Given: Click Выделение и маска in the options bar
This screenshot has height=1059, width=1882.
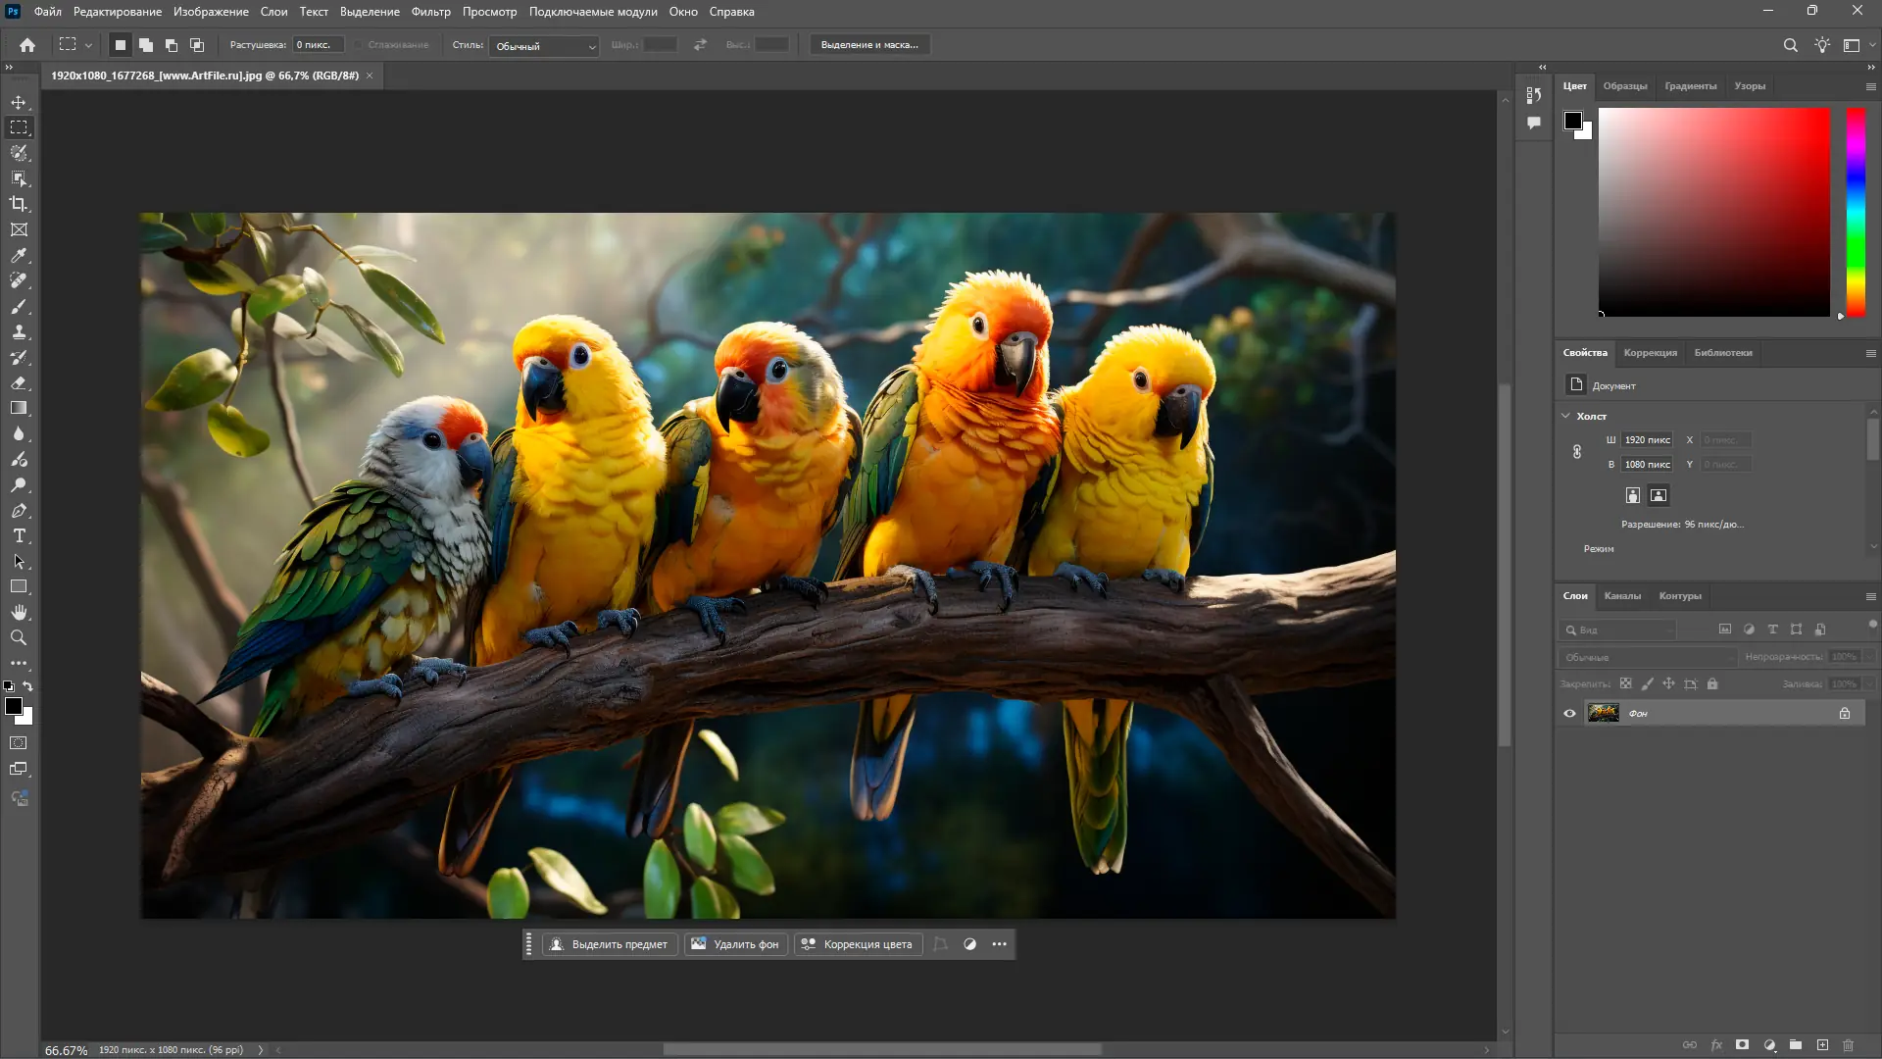Looking at the screenshot, I should click(869, 44).
